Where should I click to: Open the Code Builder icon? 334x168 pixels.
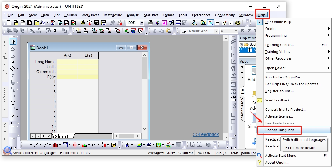[x=238, y=23]
